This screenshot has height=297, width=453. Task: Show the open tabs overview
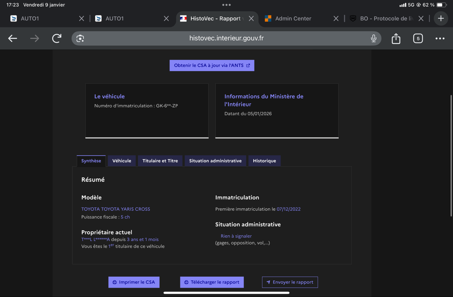pyautogui.click(x=418, y=38)
